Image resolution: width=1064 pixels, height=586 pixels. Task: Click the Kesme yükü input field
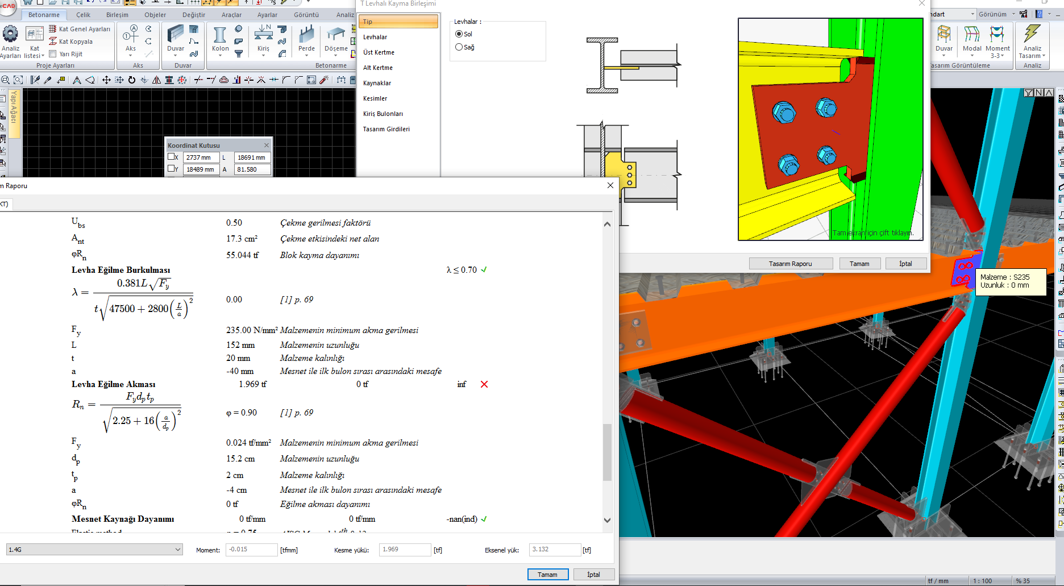[405, 550]
